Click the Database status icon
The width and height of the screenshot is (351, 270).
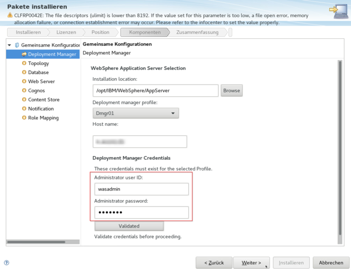point(24,72)
